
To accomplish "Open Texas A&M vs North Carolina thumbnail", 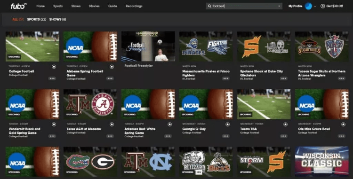I will point(148,162).
